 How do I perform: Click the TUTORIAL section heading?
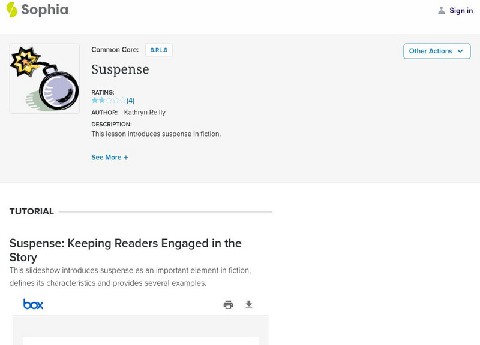pos(32,211)
